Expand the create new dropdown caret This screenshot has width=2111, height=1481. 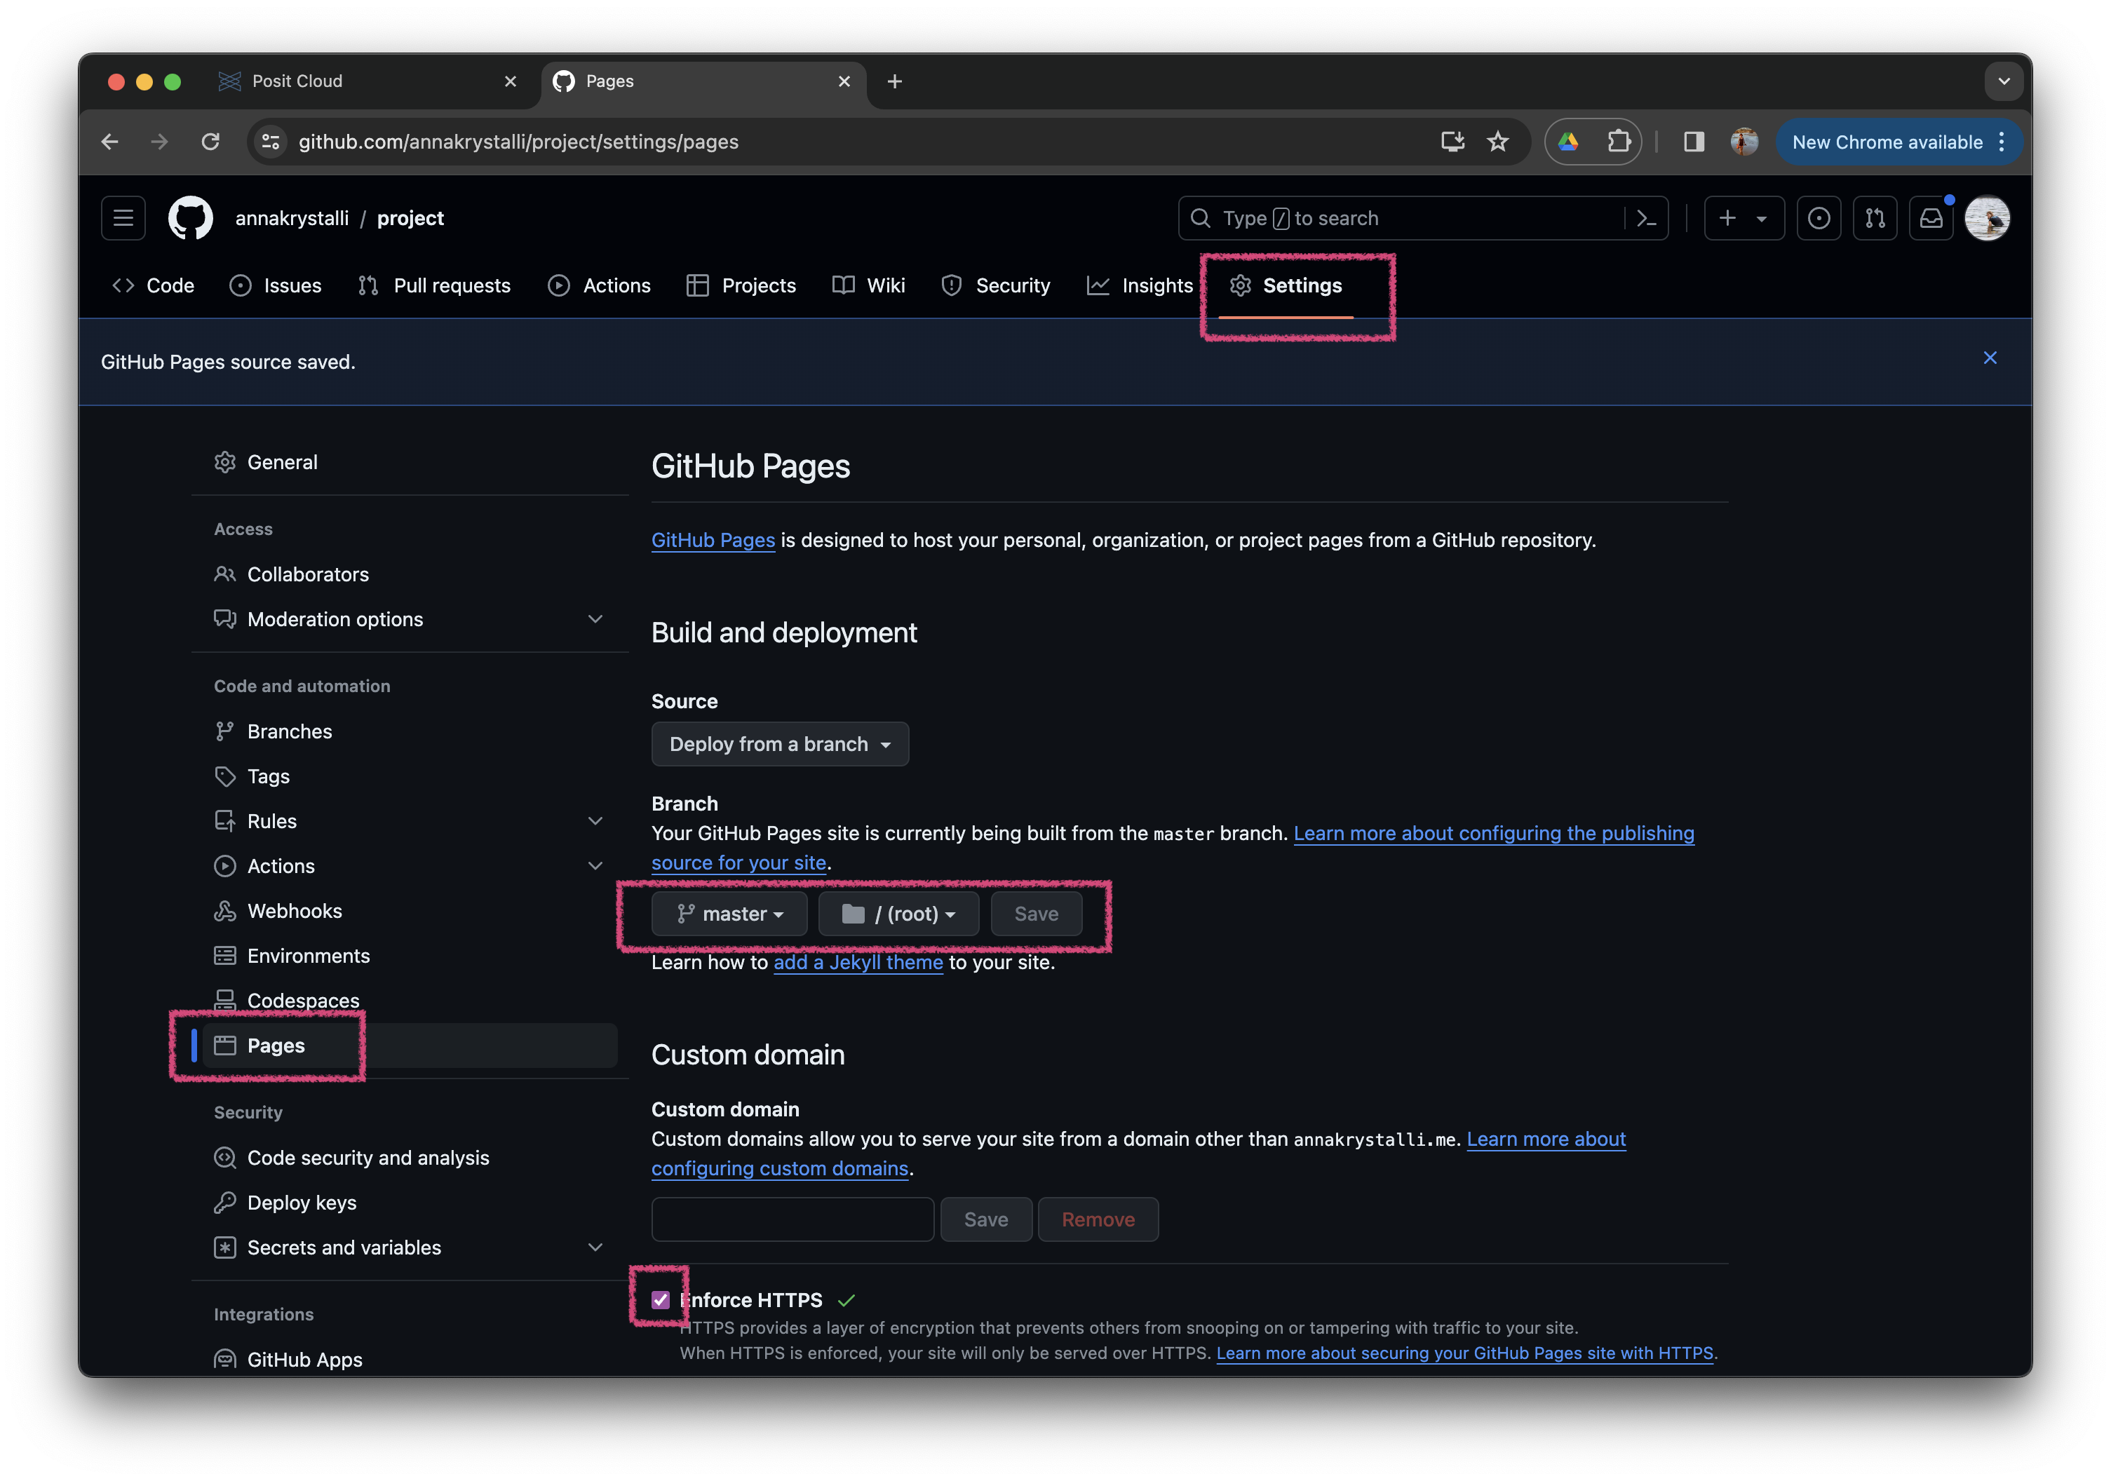tap(1762, 219)
